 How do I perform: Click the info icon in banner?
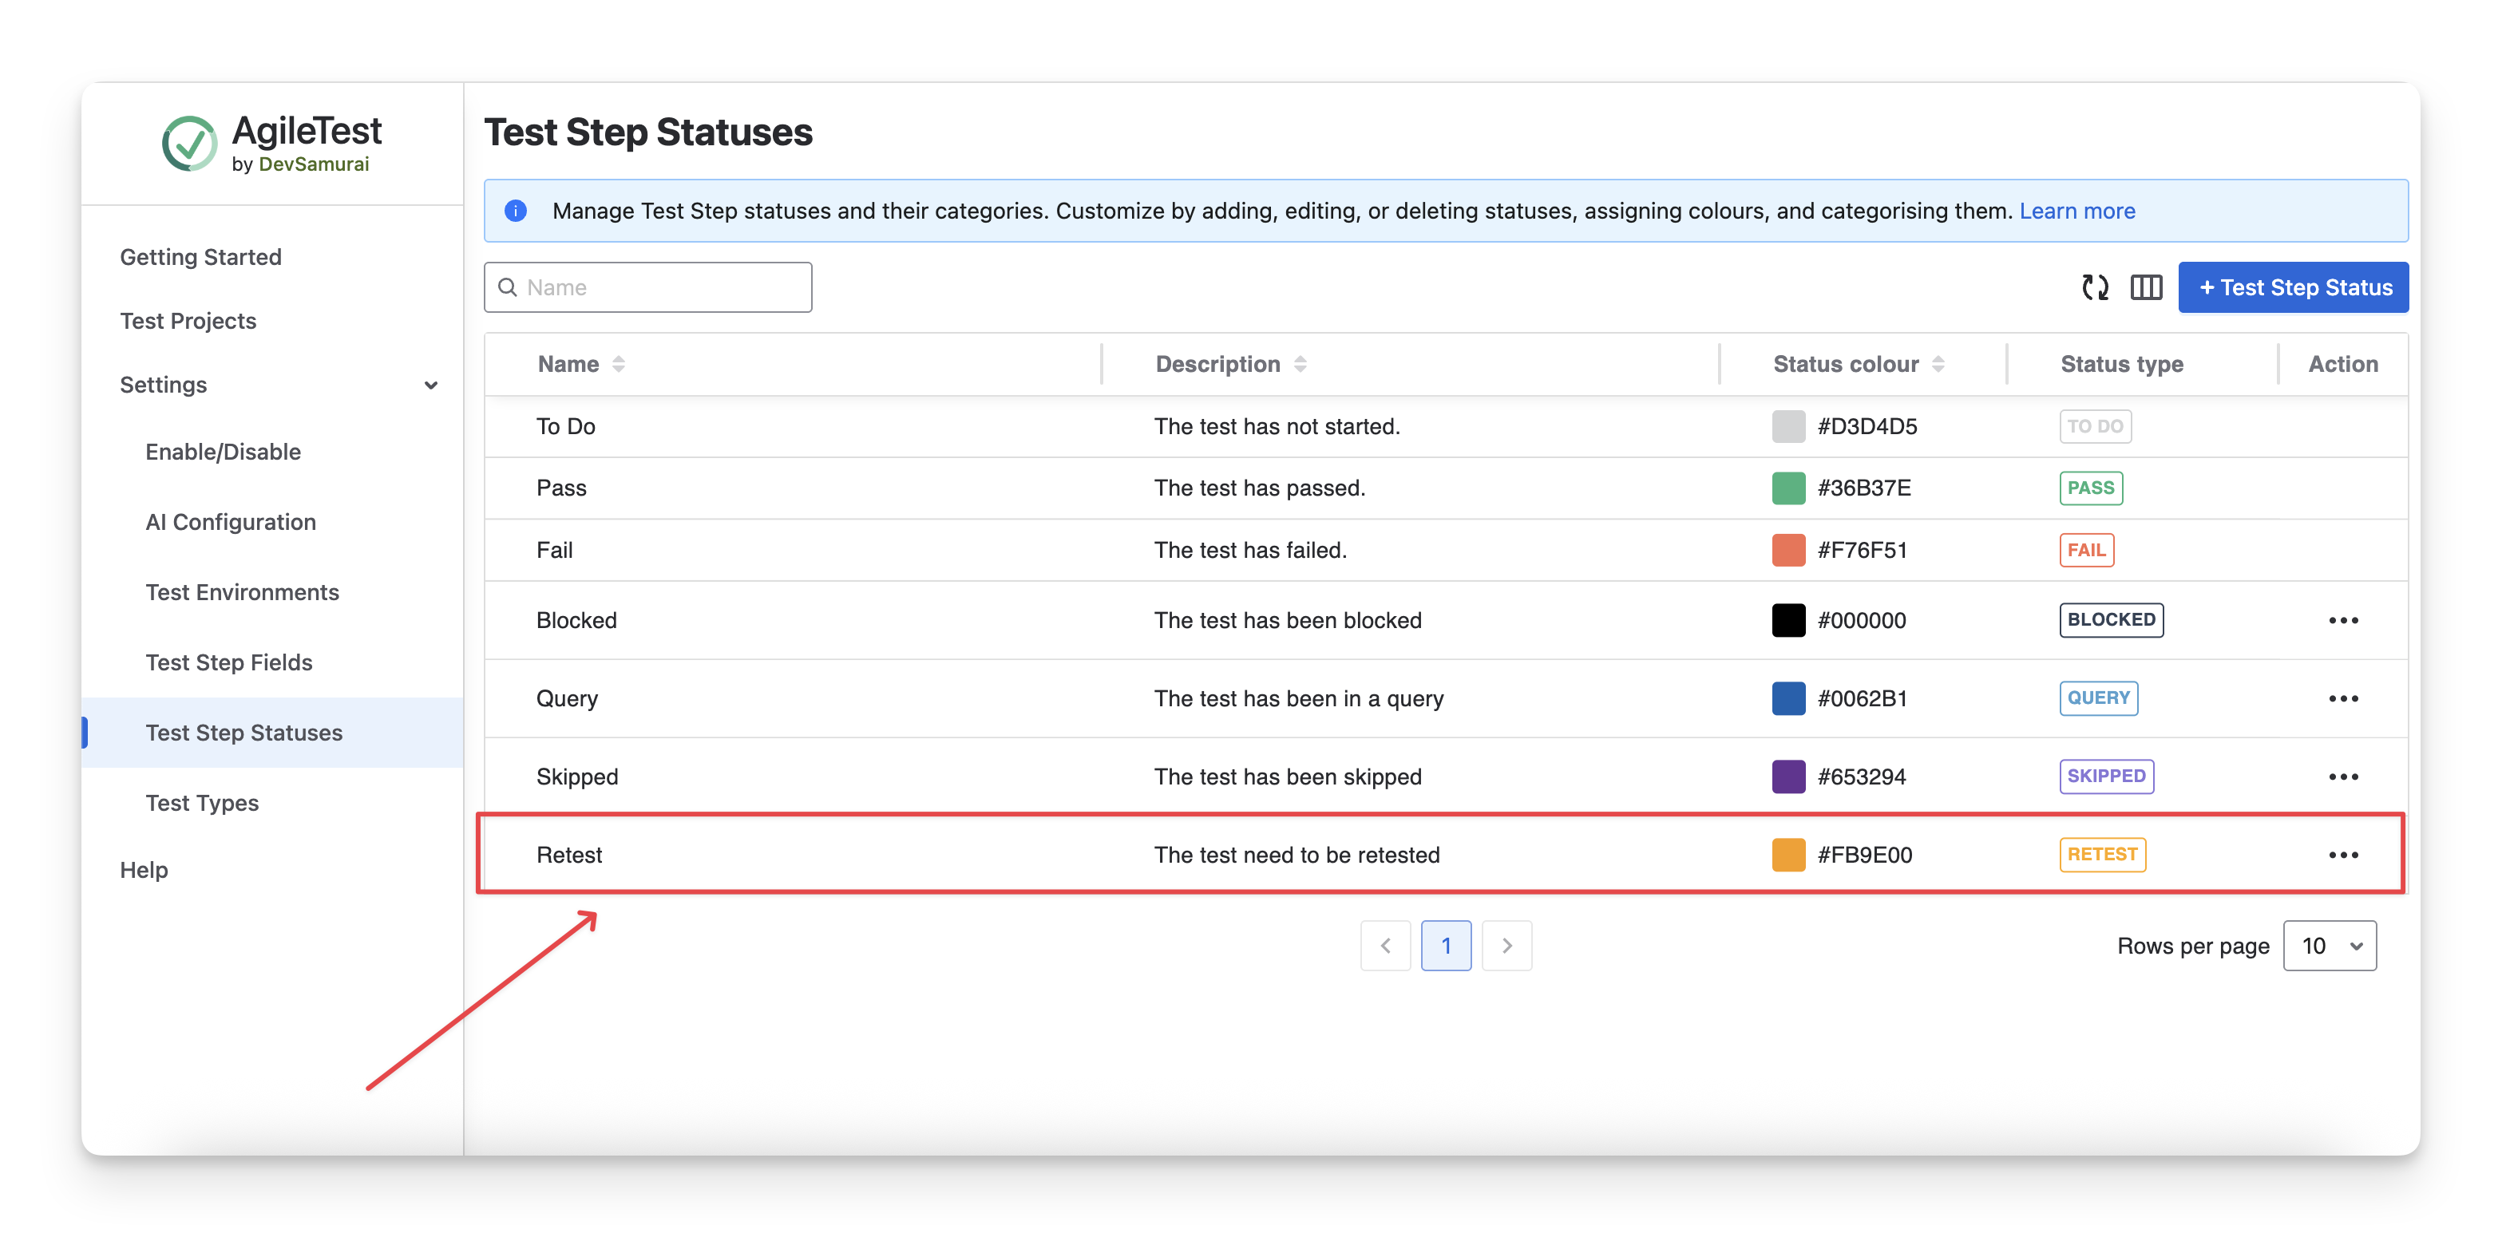click(x=516, y=211)
